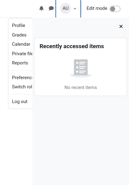
Task: Click the empty drawer area below card
Action: (81, 141)
